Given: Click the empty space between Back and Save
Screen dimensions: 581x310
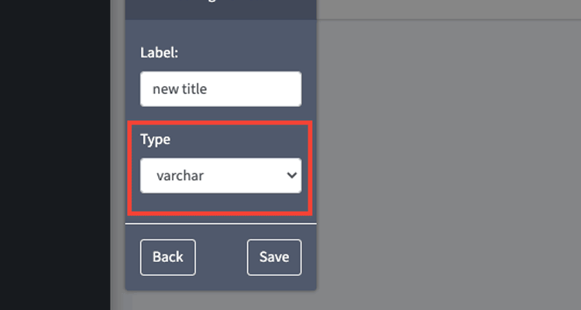Looking at the screenshot, I should click(x=222, y=257).
